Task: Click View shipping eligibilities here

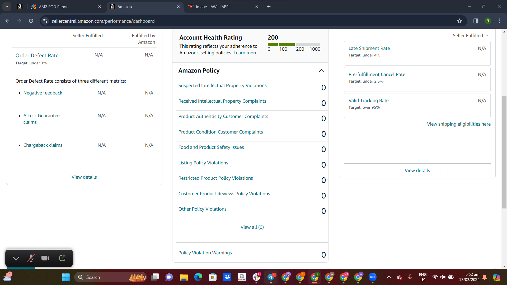Action: click(x=459, y=124)
